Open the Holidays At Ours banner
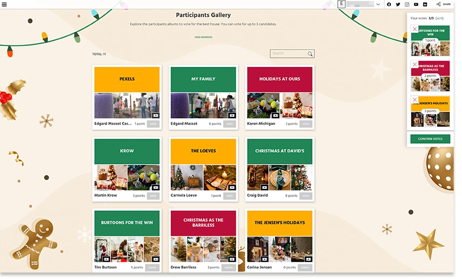The height and width of the screenshot is (279, 462). point(280,79)
